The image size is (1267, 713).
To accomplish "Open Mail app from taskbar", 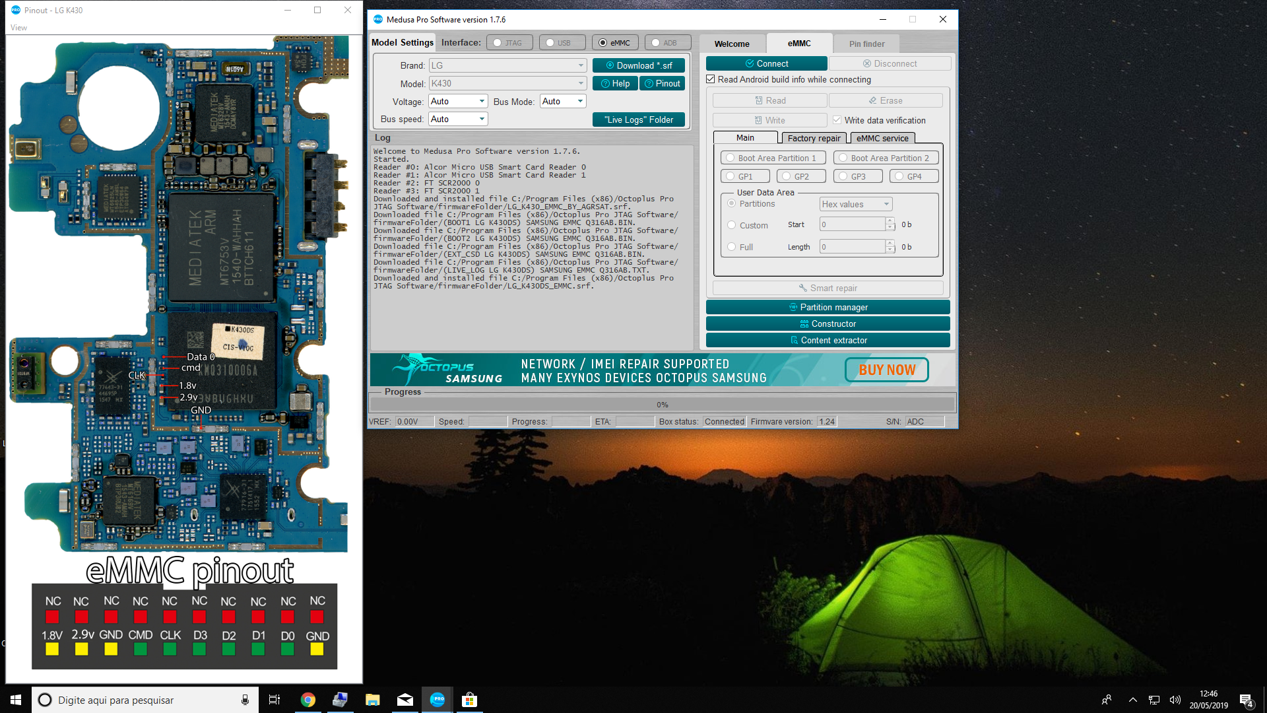I will click(405, 700).
